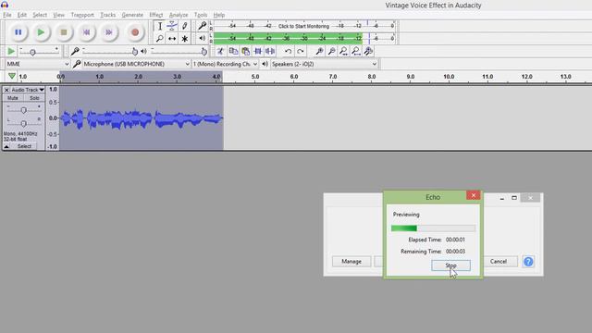Screen dimensions: 592x333
Task: Open the Select menu
Action: coord(40,15)
